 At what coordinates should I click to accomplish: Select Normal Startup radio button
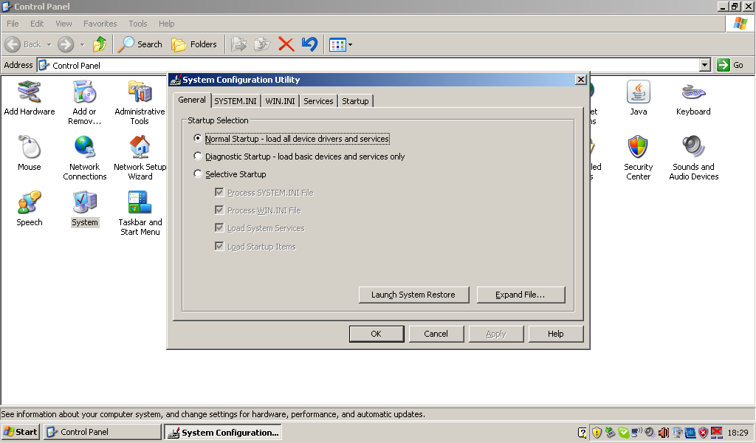coord(197,138)
